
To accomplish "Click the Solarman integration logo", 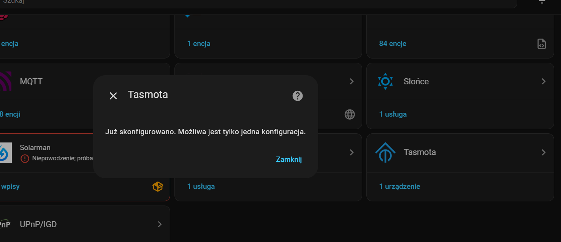I will click(x=5, y=152).
